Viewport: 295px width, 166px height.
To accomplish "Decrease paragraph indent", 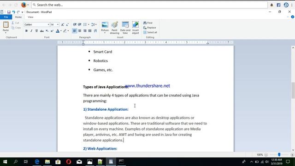I will pos(75,24).
